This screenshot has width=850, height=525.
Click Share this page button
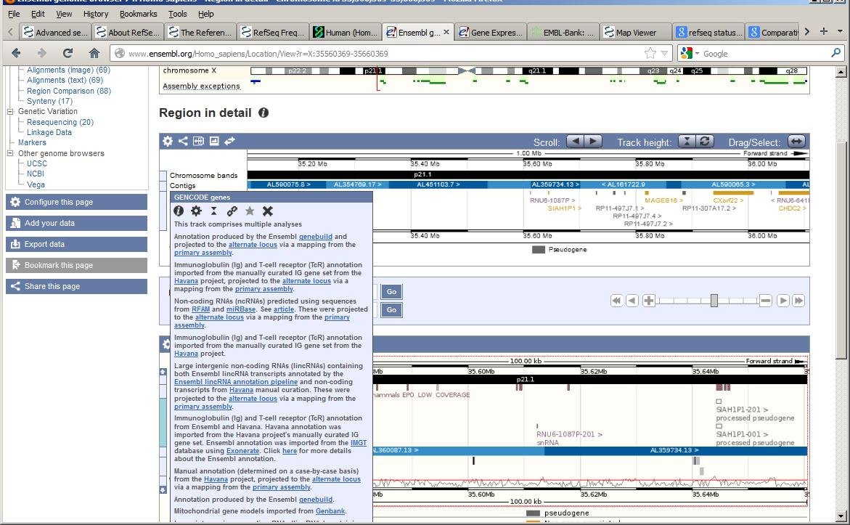(x=76, y=286)
